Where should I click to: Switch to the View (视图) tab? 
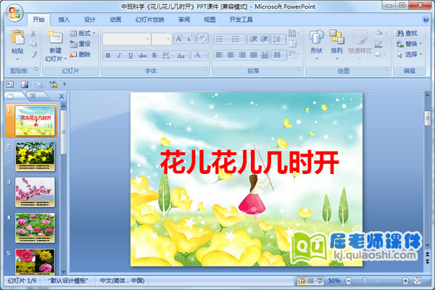(210, 20)
